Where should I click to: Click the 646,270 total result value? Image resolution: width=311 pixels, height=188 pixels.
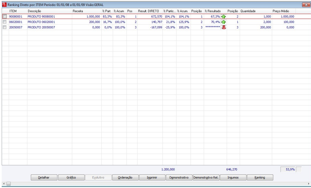pyautogui.click(x=232, y=169)
